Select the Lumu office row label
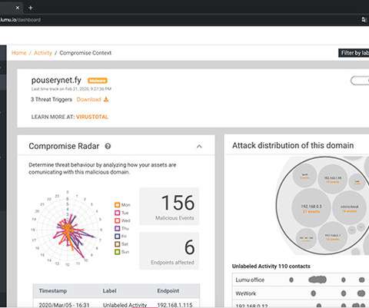 pyautogui.click(x=250, y=280)
